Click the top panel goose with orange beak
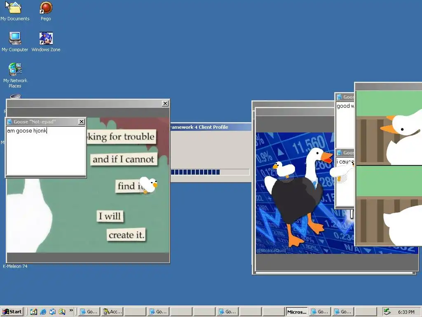422x317 pixels. [401, 137]
